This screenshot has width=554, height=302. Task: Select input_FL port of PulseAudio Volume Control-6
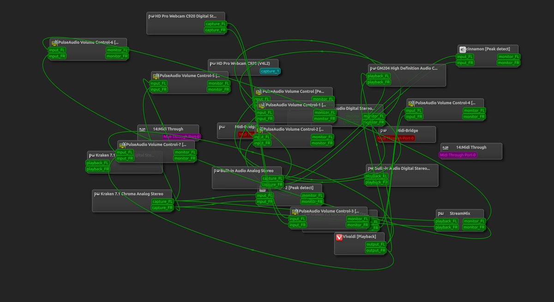(x=58, y=50)
